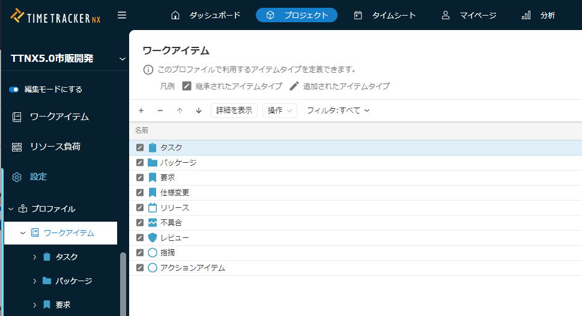
Task: Expand the パッケージ tree node
Action: point(34,281)
